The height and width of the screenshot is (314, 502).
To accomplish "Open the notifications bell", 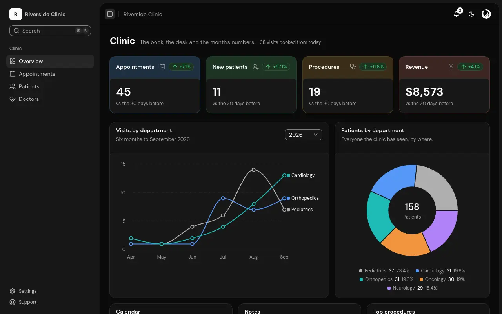I will pos(457,14).
